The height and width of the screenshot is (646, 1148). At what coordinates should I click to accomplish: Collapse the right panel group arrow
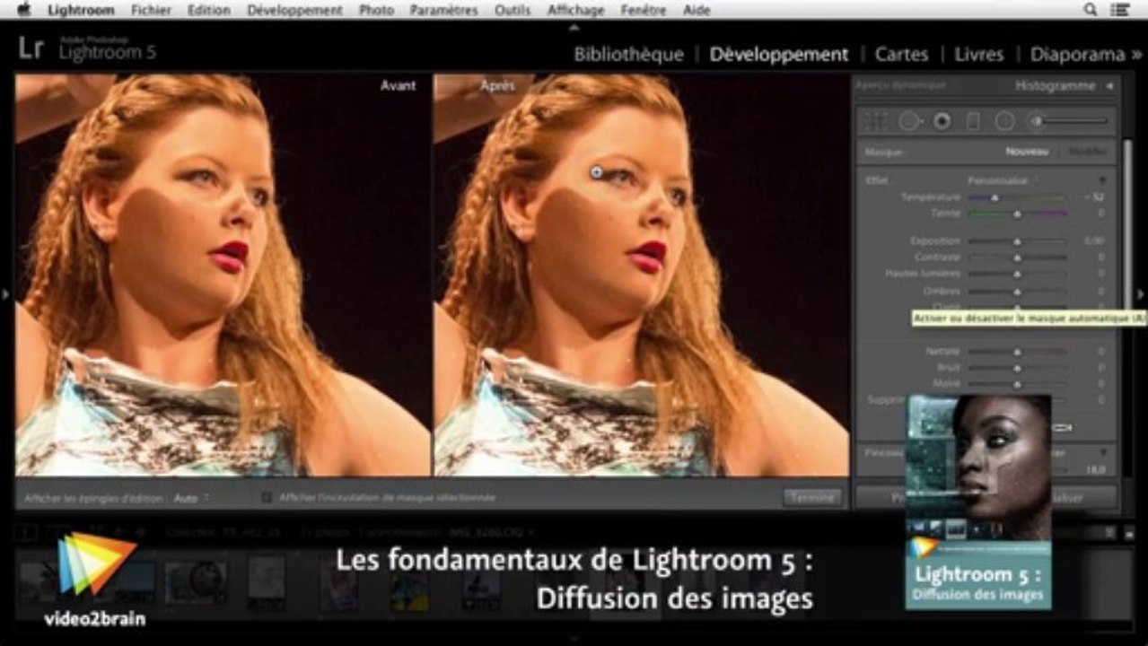[1142, 293]
